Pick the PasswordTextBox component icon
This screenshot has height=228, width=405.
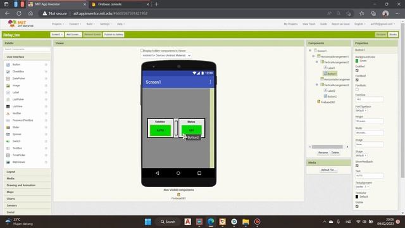(x=8, y=120)
